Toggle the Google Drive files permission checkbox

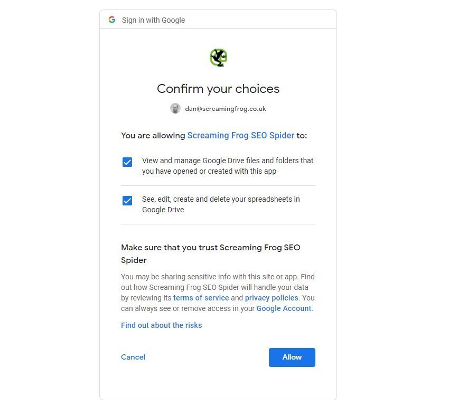coord(127,162)
